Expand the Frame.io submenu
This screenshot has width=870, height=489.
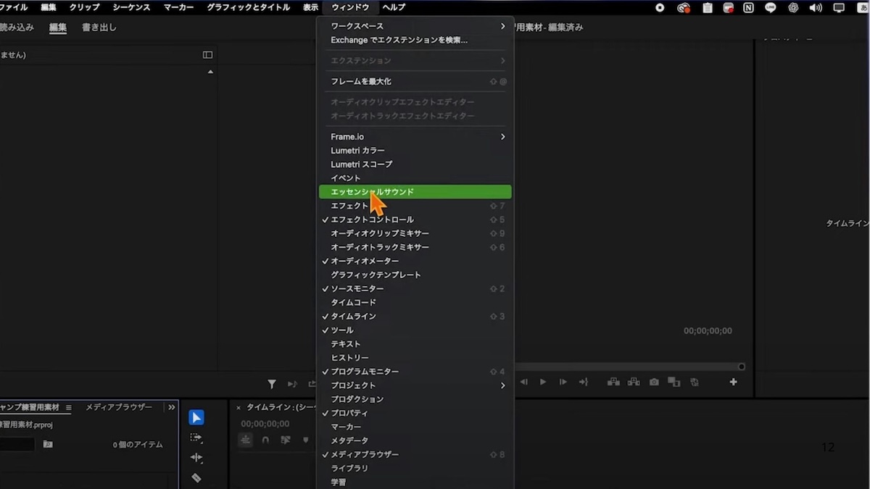(x=415, y=136)
